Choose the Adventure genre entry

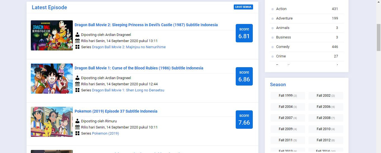284,18
